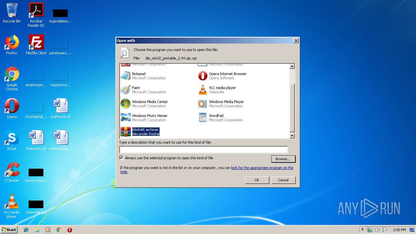Image resolution: width=416 pixels, height=234 pixels.
Task: Select the Opera desktop shortcut
Action: (x=12, y=109)
